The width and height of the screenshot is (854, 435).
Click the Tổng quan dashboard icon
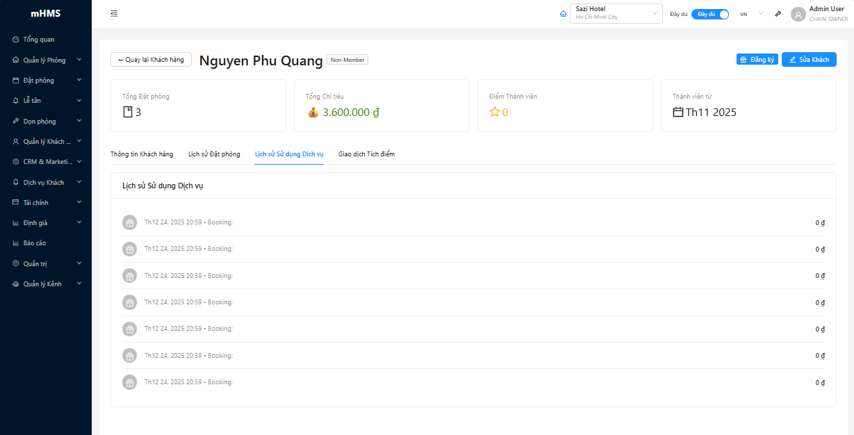[x=16, y=40]
